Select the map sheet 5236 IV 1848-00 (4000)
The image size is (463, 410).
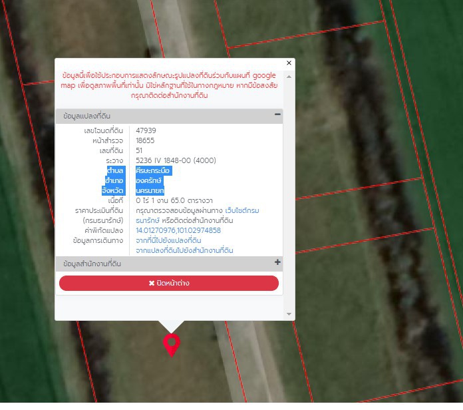click(176, 160)
